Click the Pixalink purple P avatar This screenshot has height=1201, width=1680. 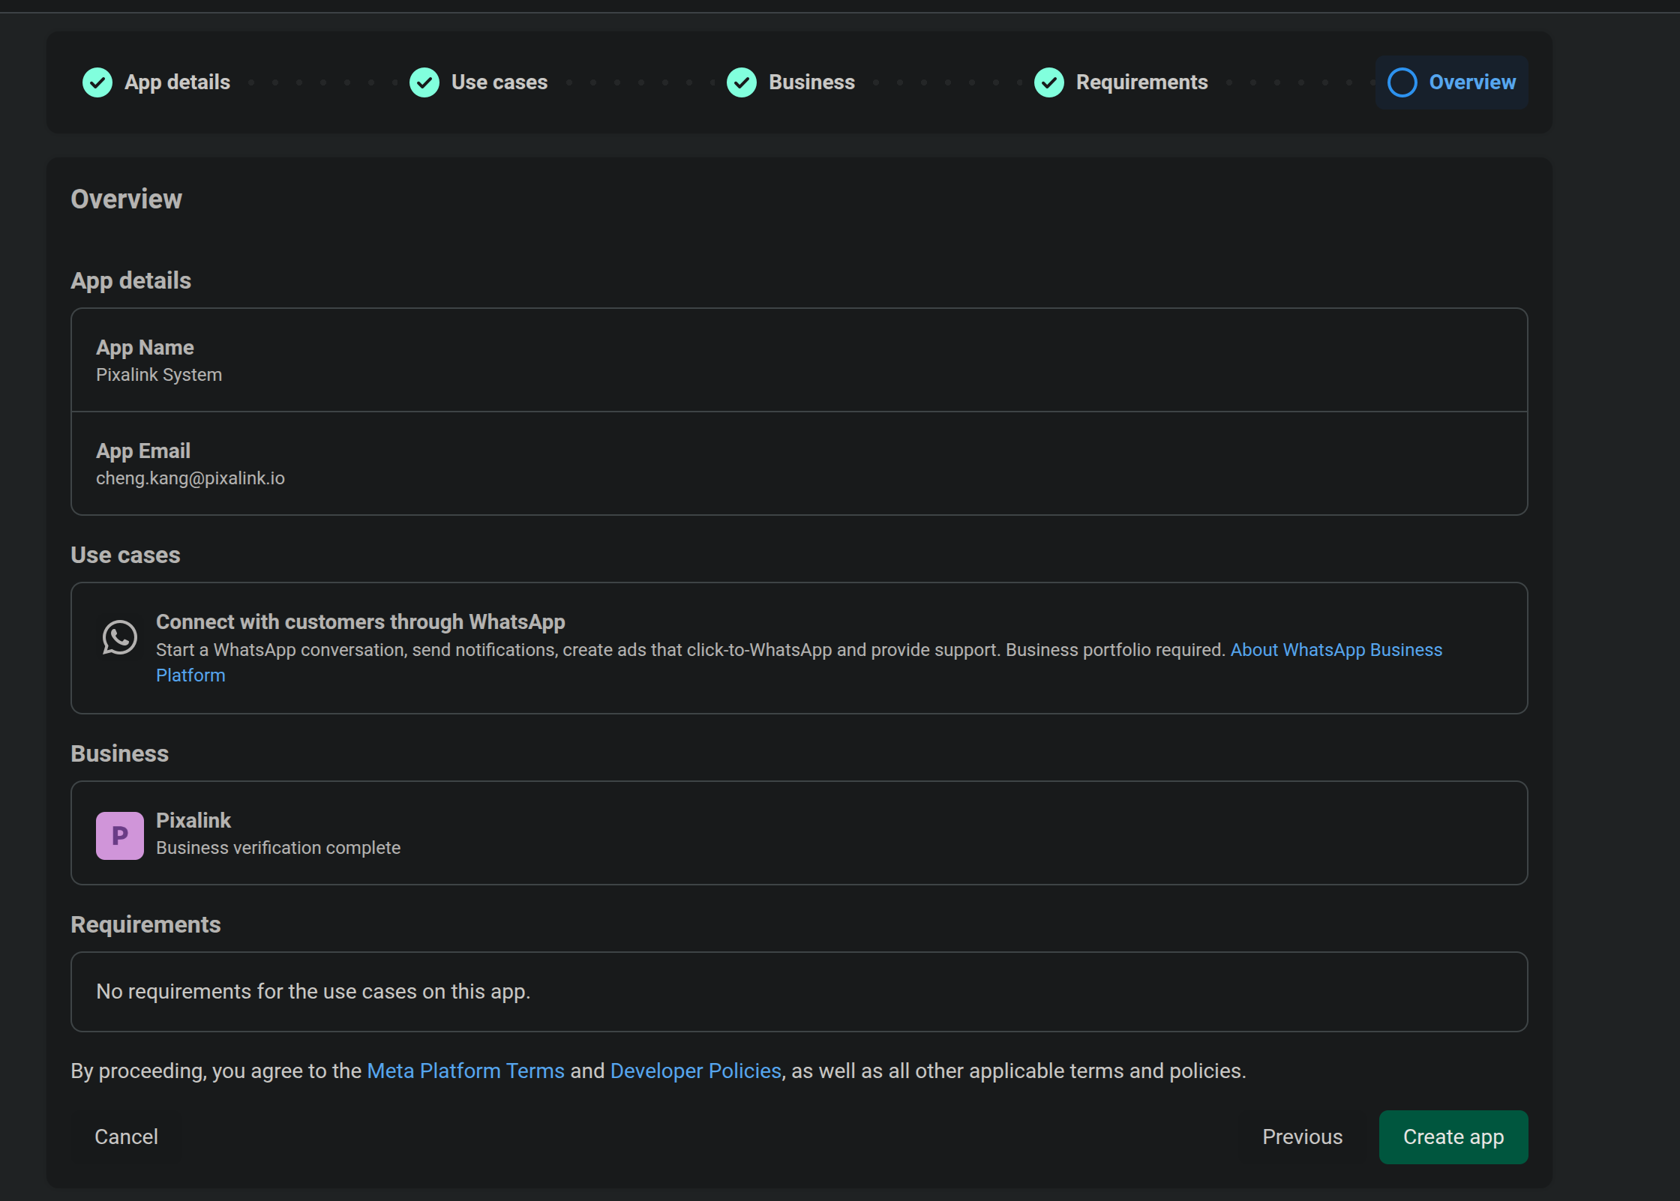(x=120, y=835)
